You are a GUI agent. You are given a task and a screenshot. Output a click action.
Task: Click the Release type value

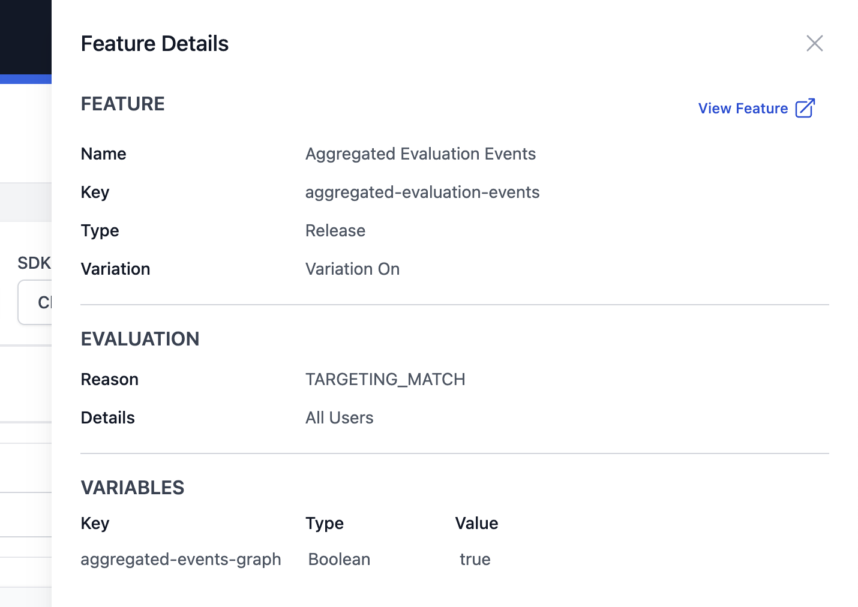[x=335, y=231]
